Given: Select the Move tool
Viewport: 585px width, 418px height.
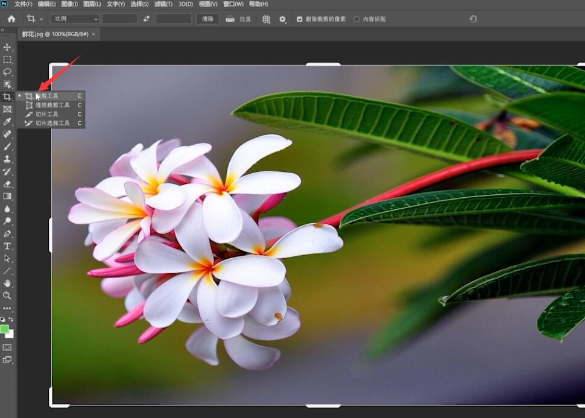Looking at the screenshot, I should pos(7,47).
